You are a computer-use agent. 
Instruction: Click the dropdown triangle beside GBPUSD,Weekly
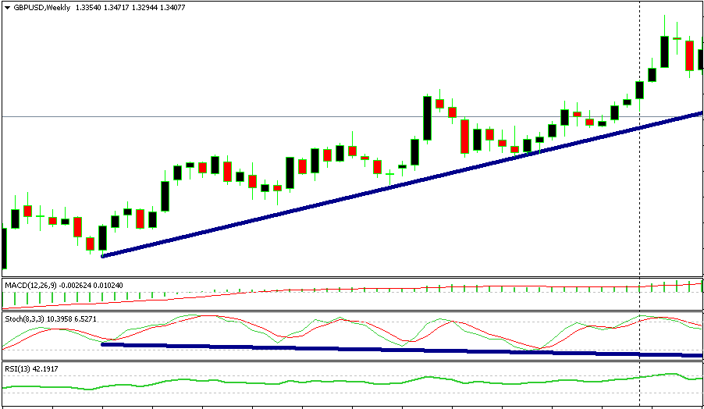pyautogui.click(x=7, y=7)
